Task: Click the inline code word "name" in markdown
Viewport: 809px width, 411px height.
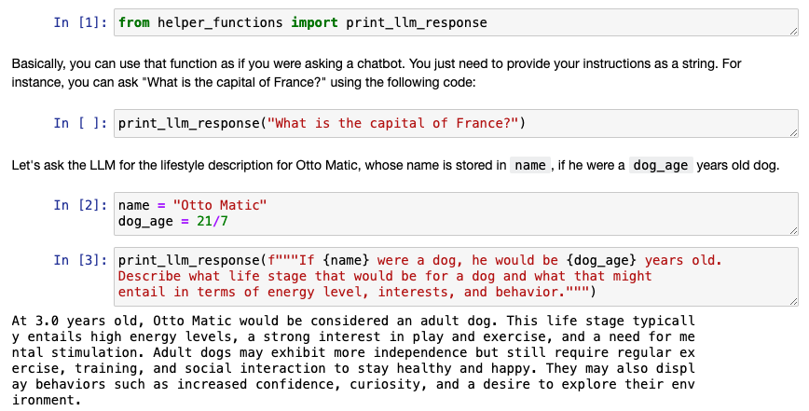Action: pos(529,166)
